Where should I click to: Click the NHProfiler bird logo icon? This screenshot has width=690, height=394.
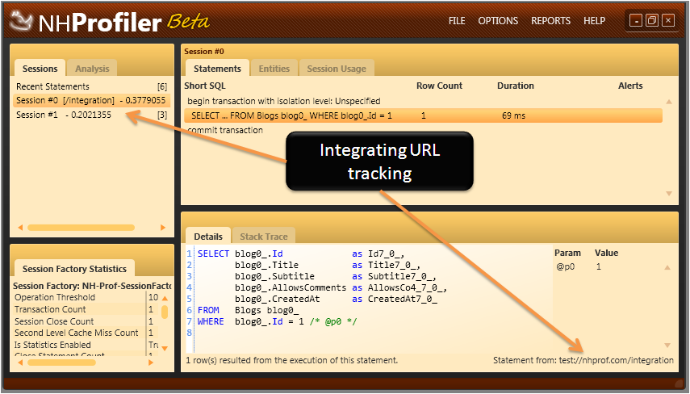21,21
